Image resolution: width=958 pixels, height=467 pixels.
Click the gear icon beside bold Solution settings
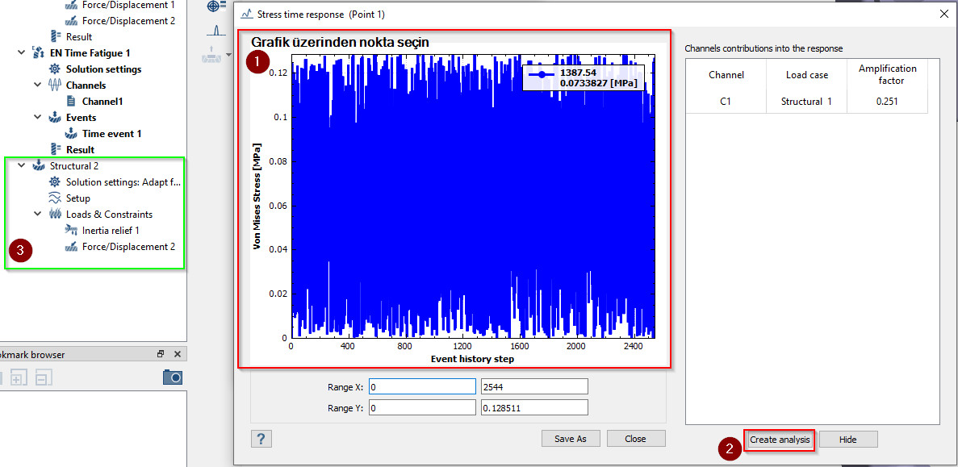56,69
